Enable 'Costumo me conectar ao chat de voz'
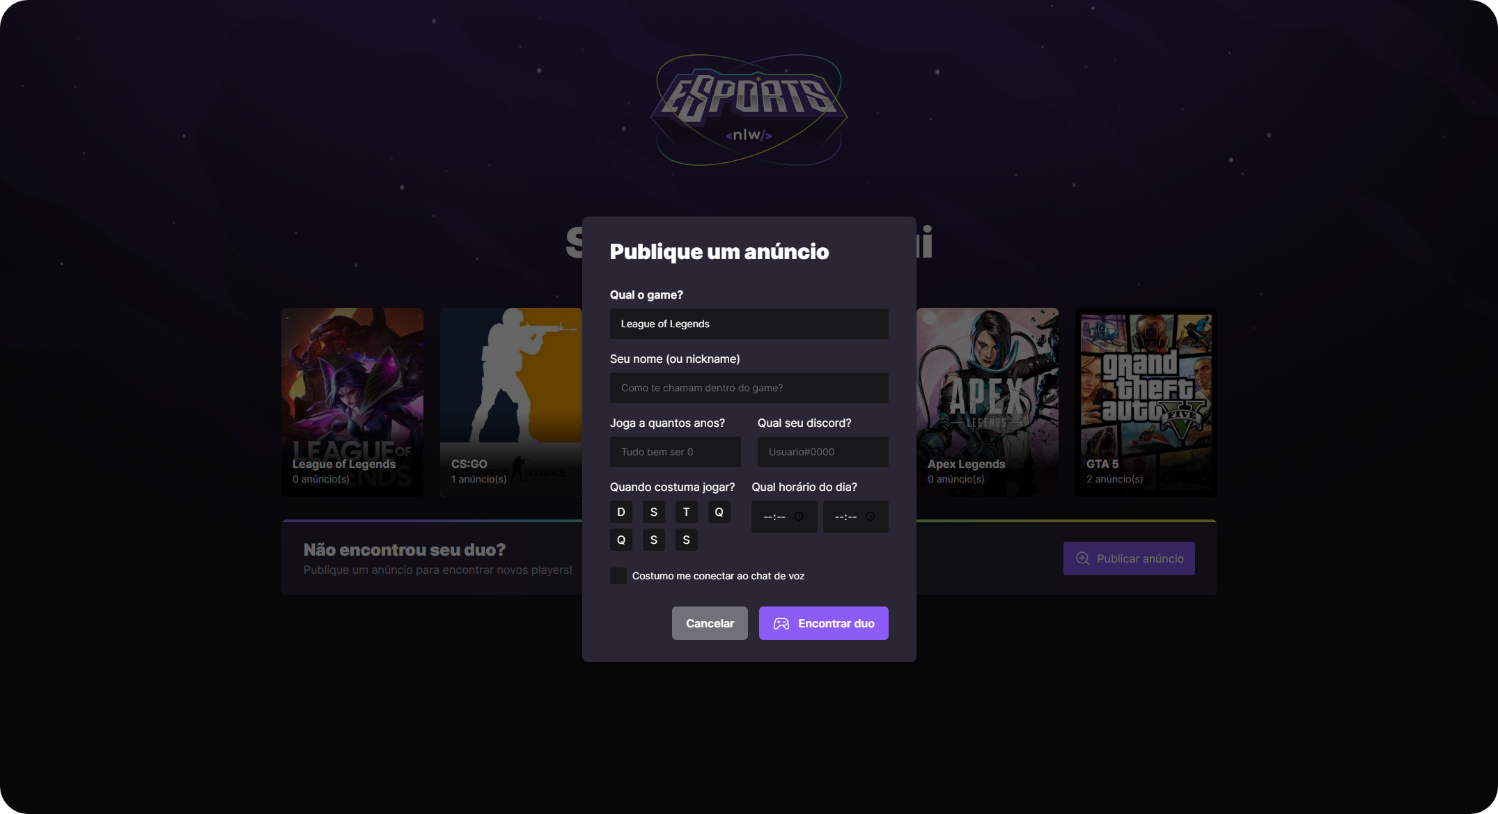This screenshot has height=814, width=1498. [x=618, y=576]
